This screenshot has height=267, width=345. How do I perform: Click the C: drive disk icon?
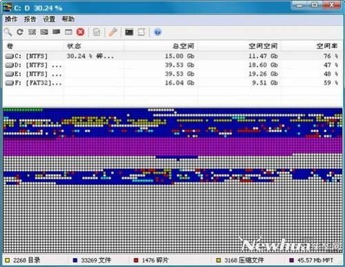[x=10, y=56]
